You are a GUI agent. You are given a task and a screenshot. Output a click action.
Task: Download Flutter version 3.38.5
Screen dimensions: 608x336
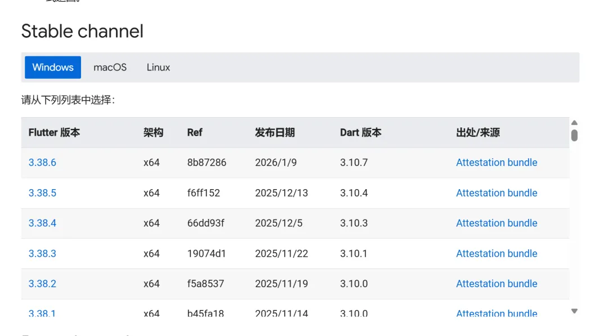(x=42, y=193)
